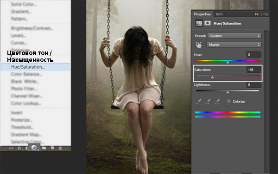Choose Color Balance... from the menu
Image resolution: width=278 pixels, height=174 pixels.
pos(26,74)
